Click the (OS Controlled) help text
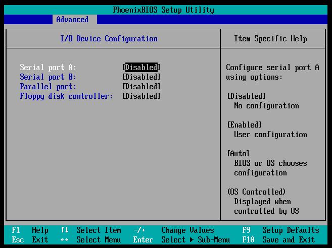This screenshot has width=332, height=248. pyautogui.click(x=256, y=192)
